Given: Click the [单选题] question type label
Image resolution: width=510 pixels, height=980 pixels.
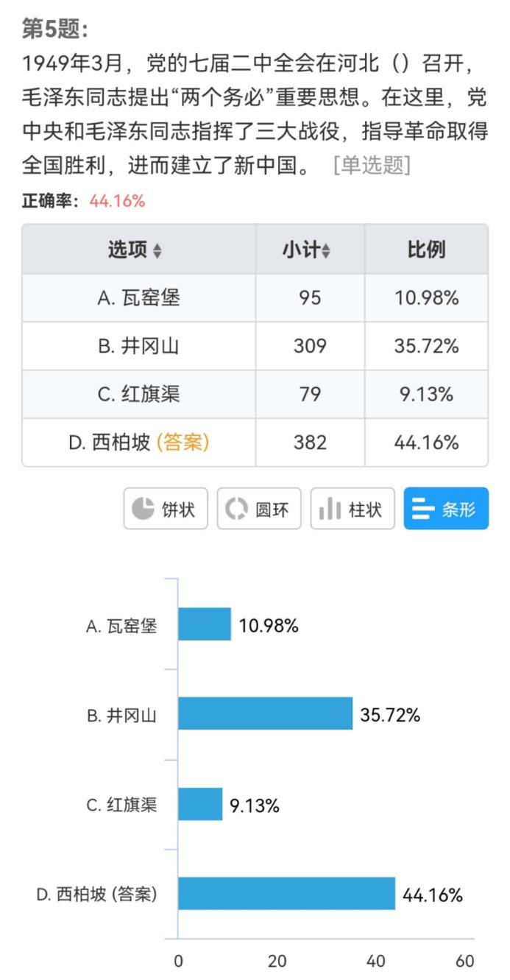Looking at the screenshot, I should tap(372, 165).
